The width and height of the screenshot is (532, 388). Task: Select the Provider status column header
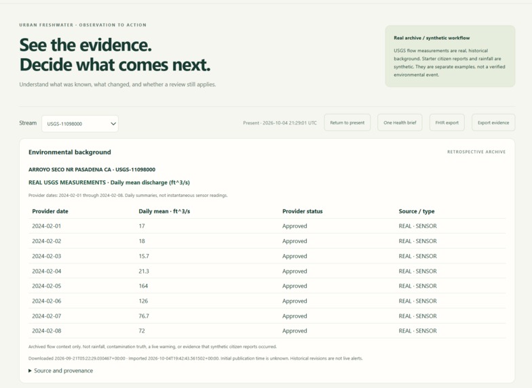tap(303, 211)
